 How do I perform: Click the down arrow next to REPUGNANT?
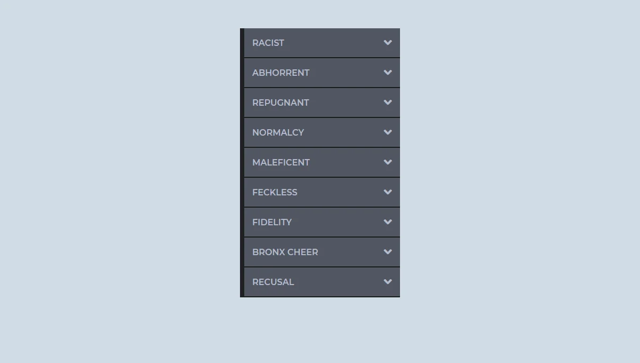pos(388,102)
